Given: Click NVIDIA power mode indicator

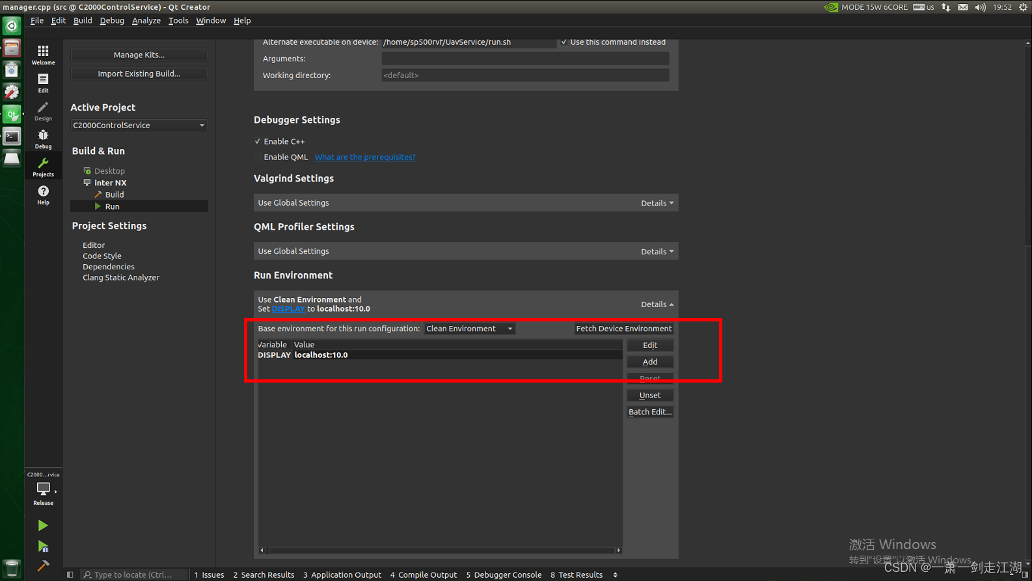Looking at the screenshot, I should coord(866,7).
